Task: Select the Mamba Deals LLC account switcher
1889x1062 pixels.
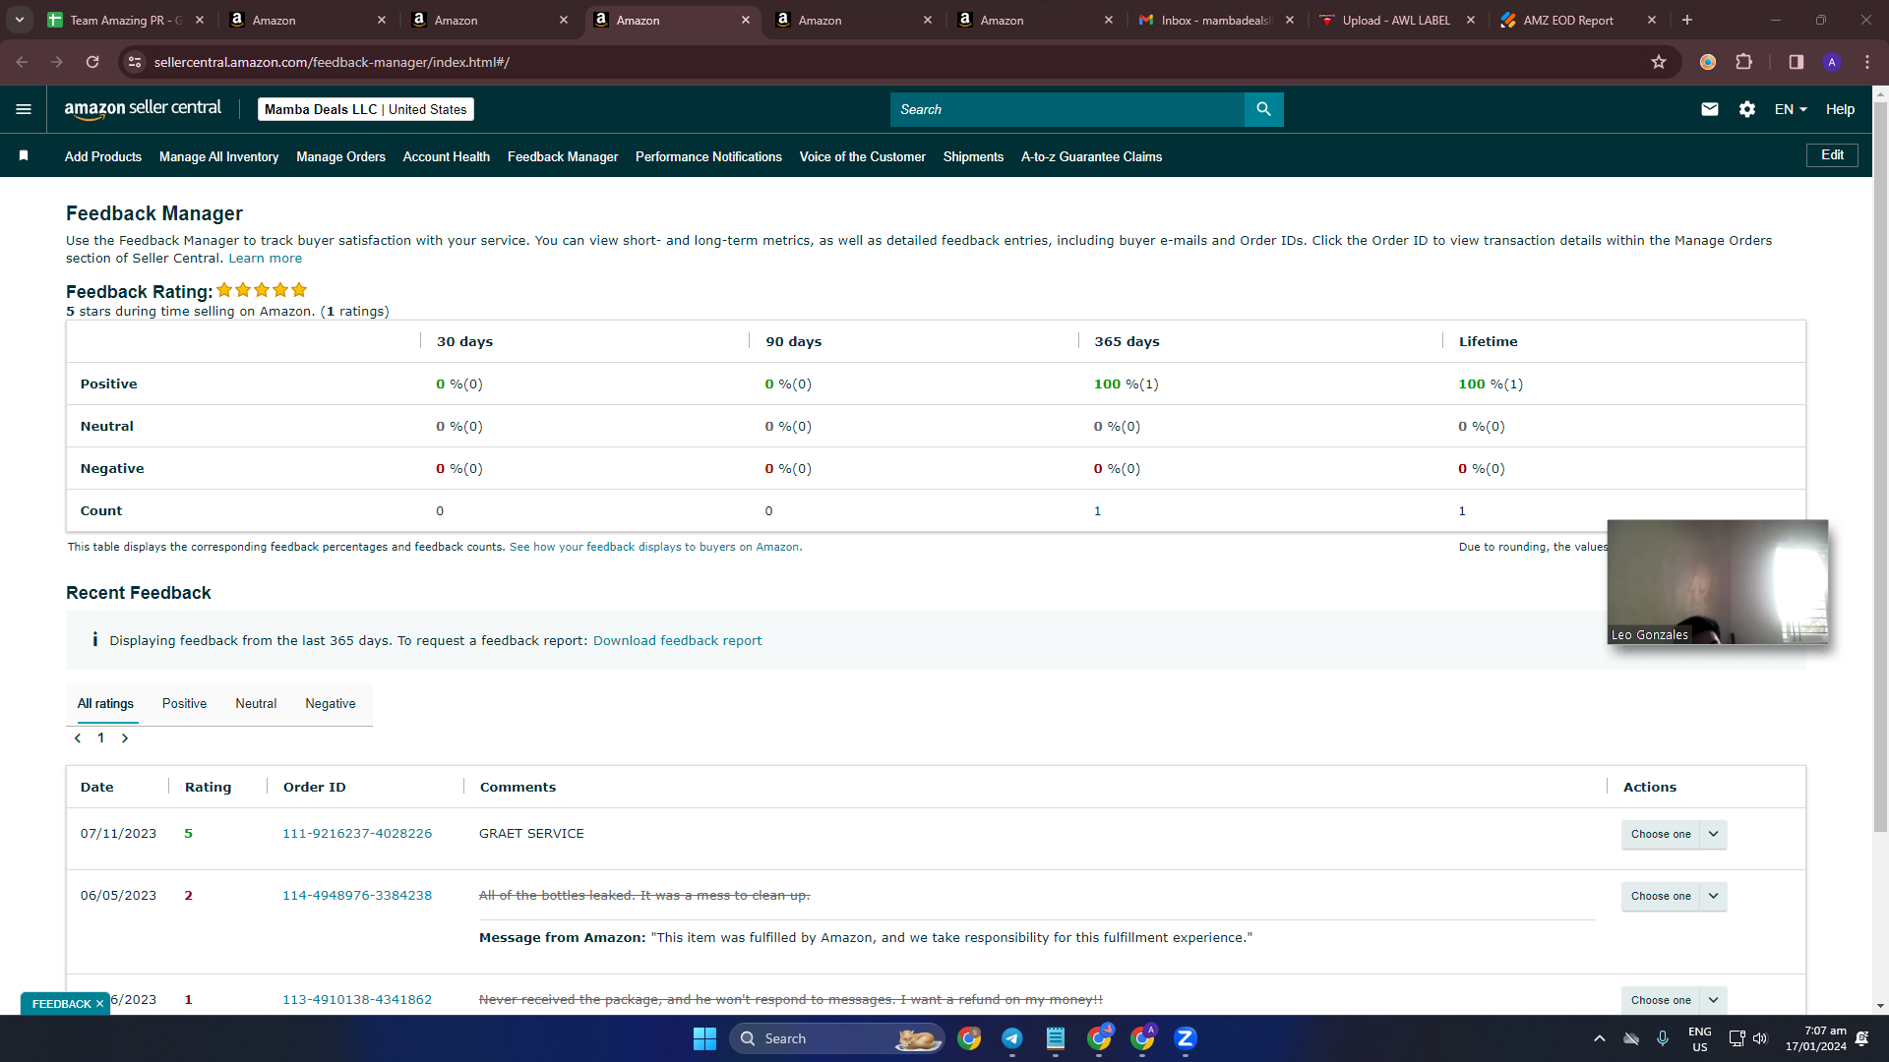Action: click(x=366, y=109)
